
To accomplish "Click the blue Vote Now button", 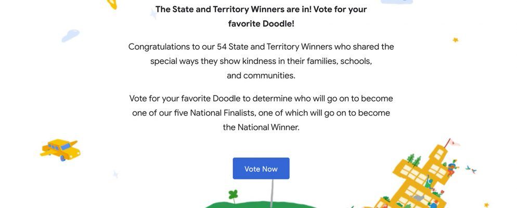I will coord(261,168).
